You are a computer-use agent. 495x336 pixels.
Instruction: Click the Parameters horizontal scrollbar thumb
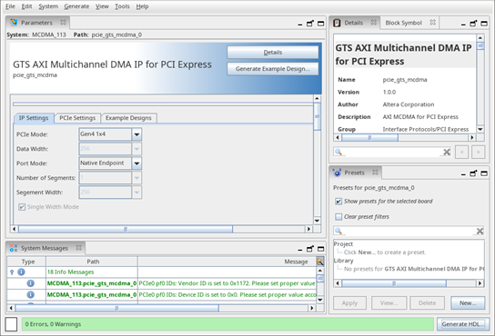pyautogui.click(x=126, y=229)
